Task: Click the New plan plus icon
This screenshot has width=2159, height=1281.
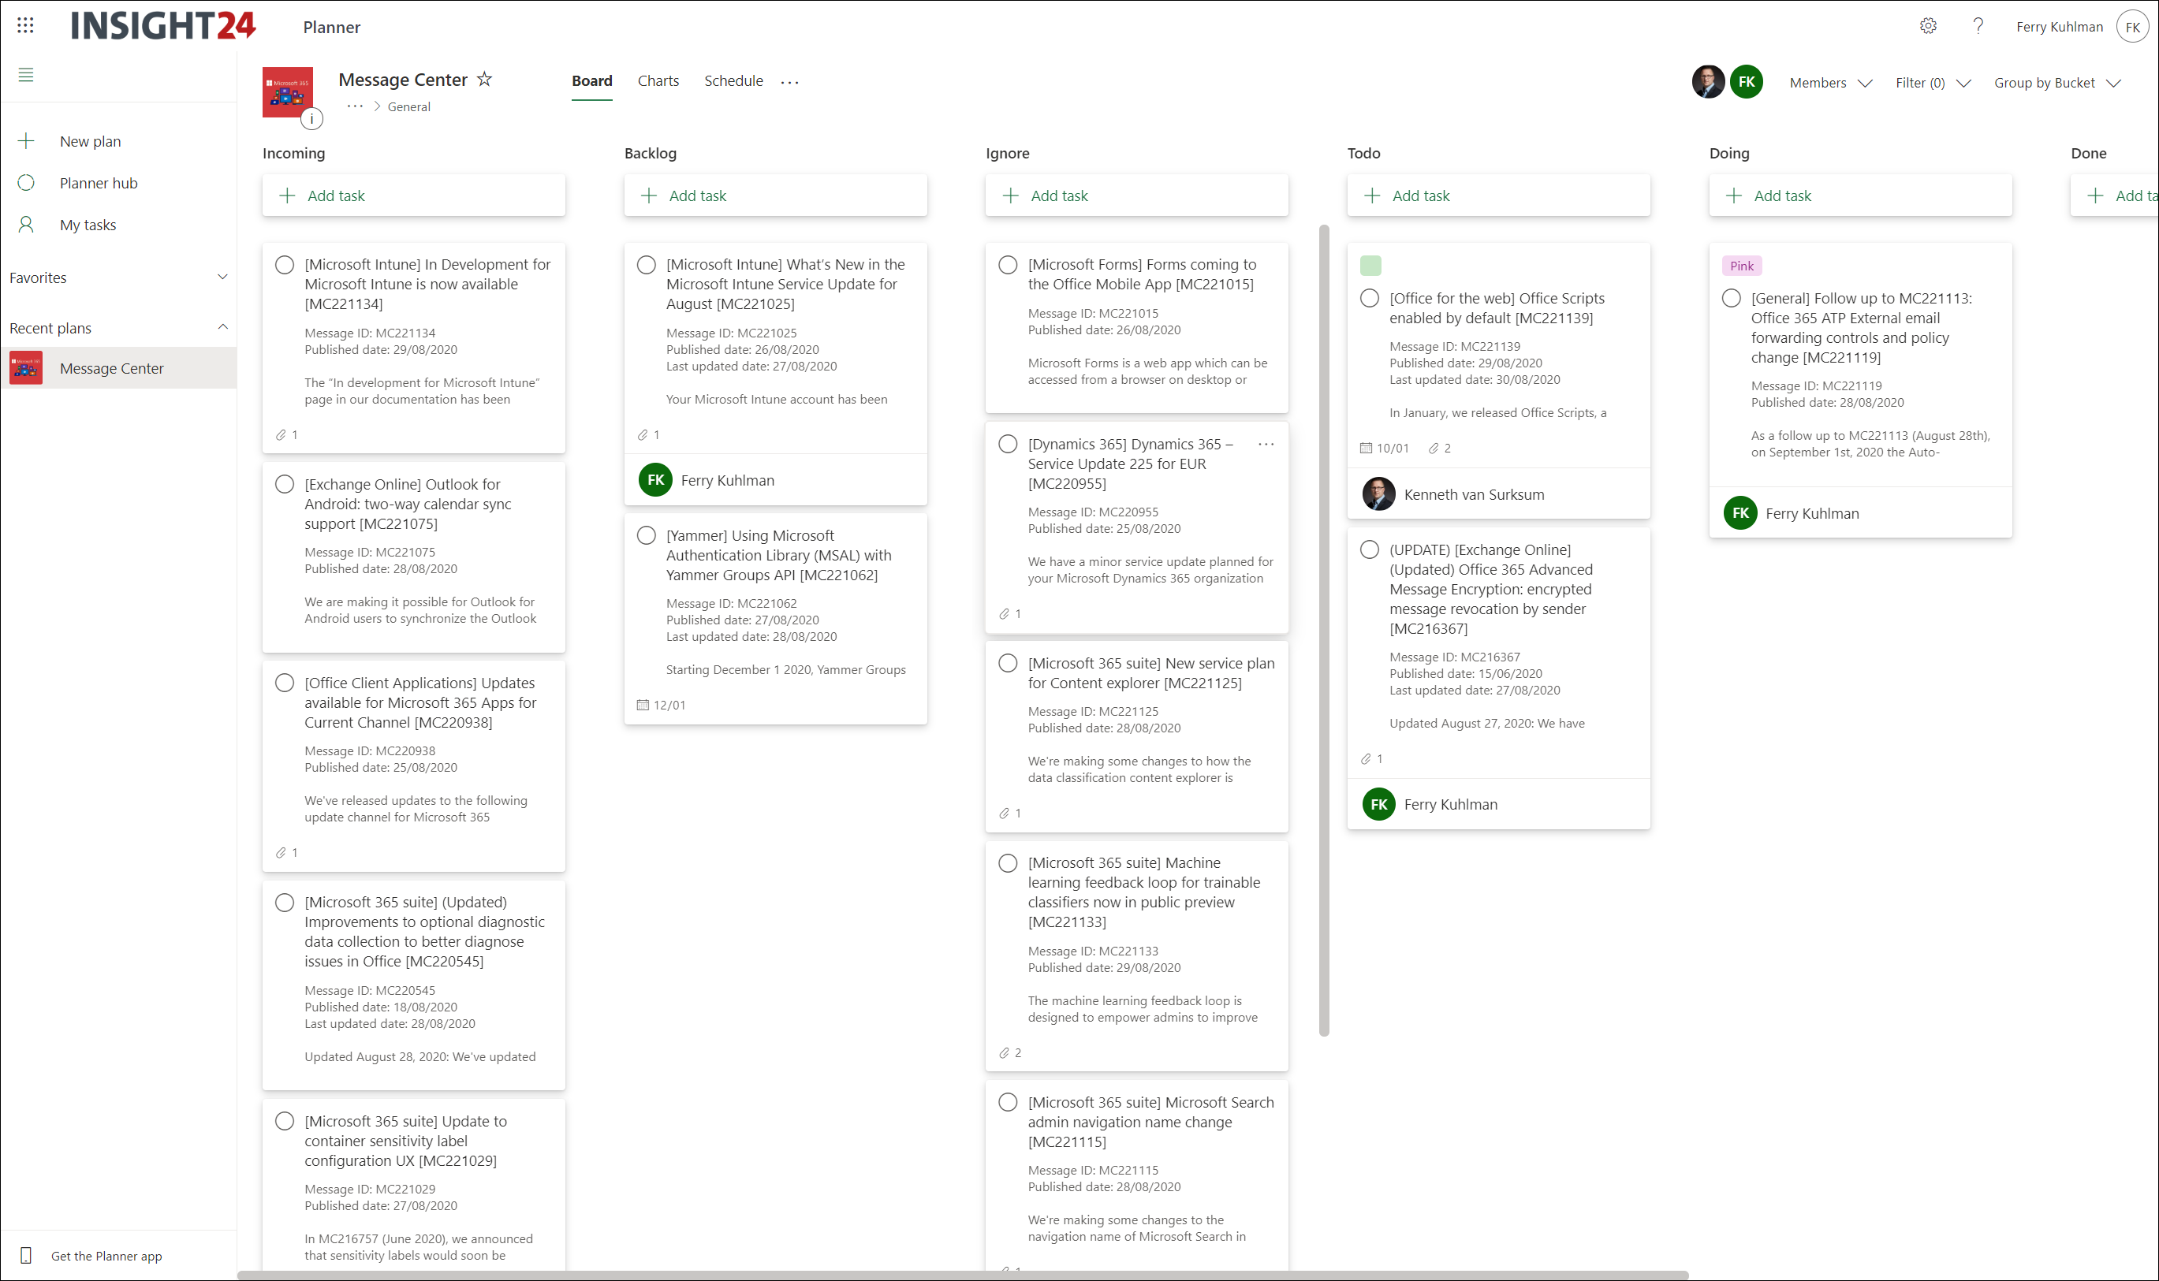Action: click(x=26, y=140)
